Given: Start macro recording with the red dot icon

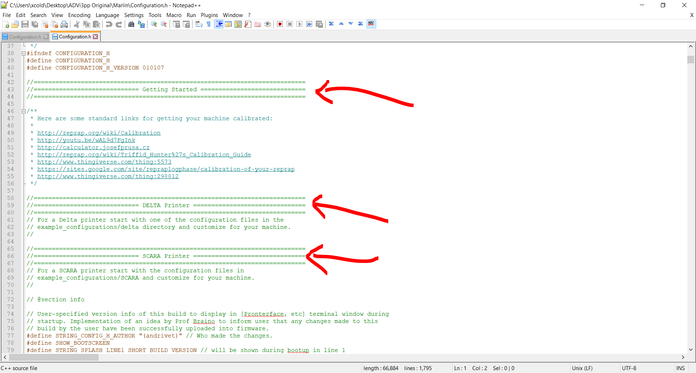Looking at the screenshot, I should click(280, 24).
